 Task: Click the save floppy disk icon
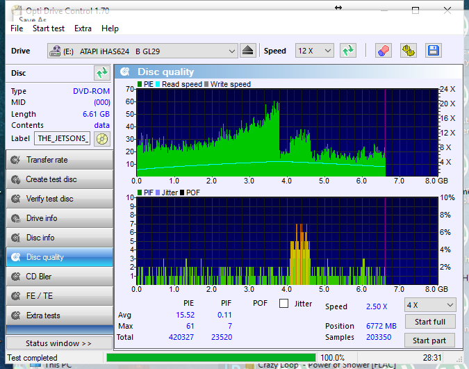click(x=433, y=51)
